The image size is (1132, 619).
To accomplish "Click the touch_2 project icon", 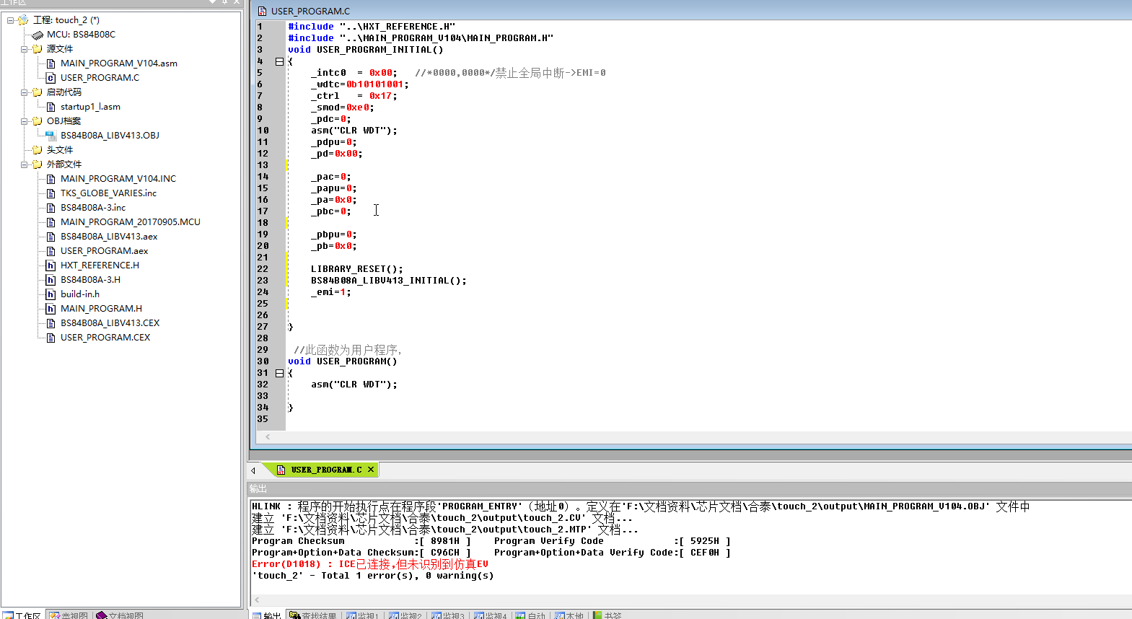I will coord(23,20).
